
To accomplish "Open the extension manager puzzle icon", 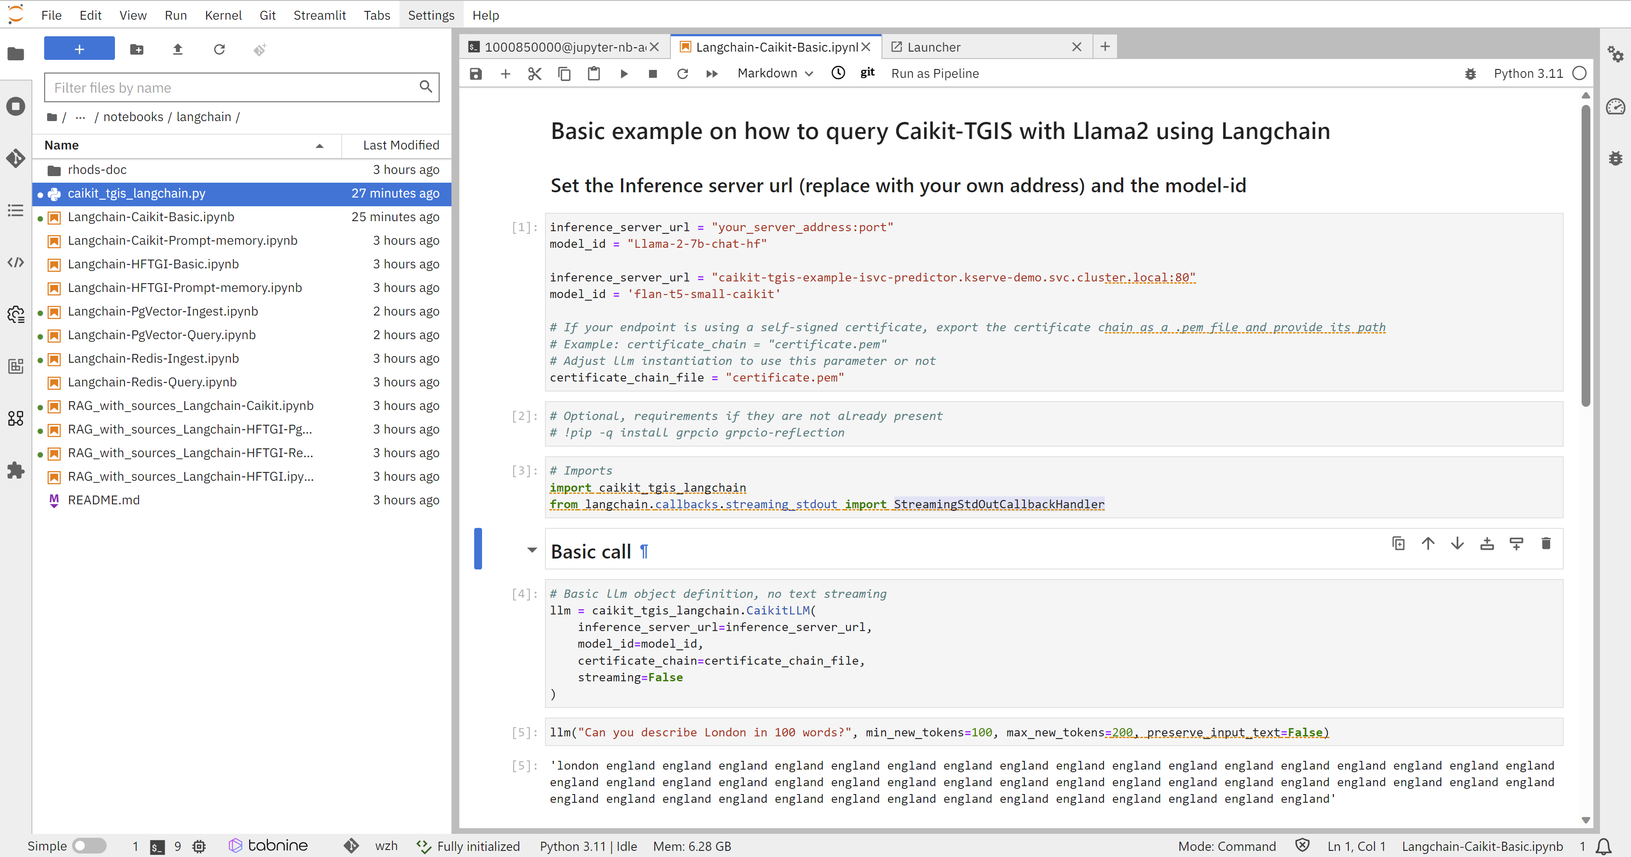I will click(16, 470).
